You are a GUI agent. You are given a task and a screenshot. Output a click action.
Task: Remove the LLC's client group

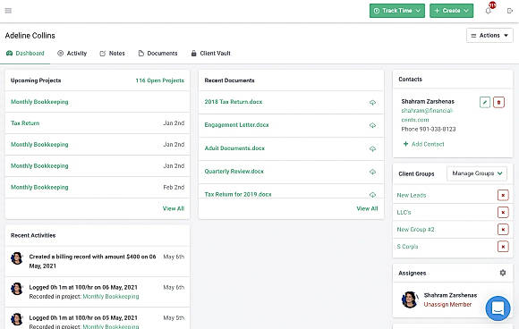click(503, 212)
